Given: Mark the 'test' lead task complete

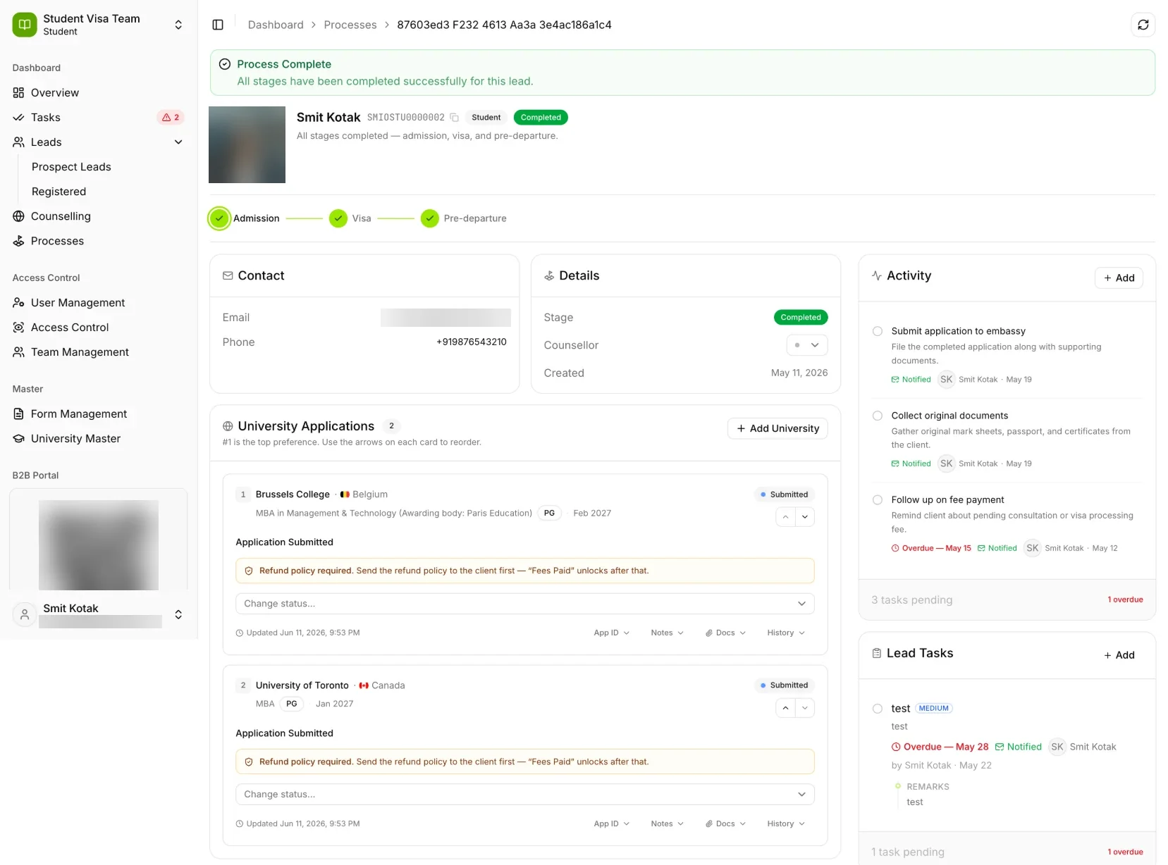Looking at the screenshot, I should click(x=878, y=709).
